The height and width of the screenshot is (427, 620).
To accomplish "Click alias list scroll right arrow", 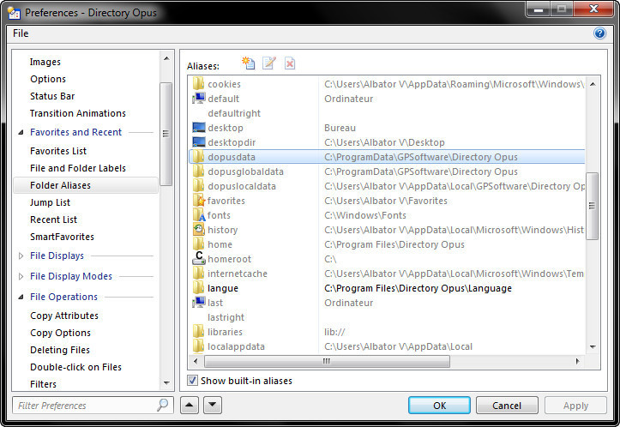I will pos(578,361).
